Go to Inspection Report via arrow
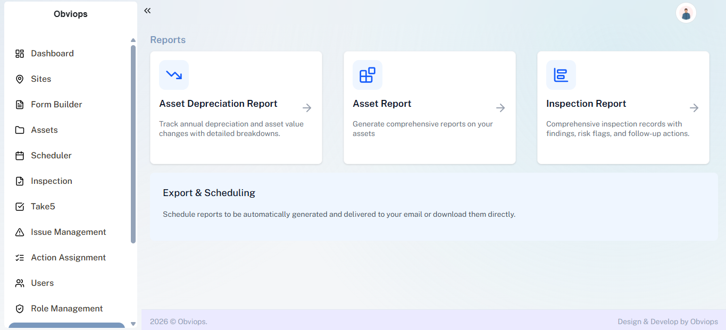726x330 pixels. coord(694,108)
